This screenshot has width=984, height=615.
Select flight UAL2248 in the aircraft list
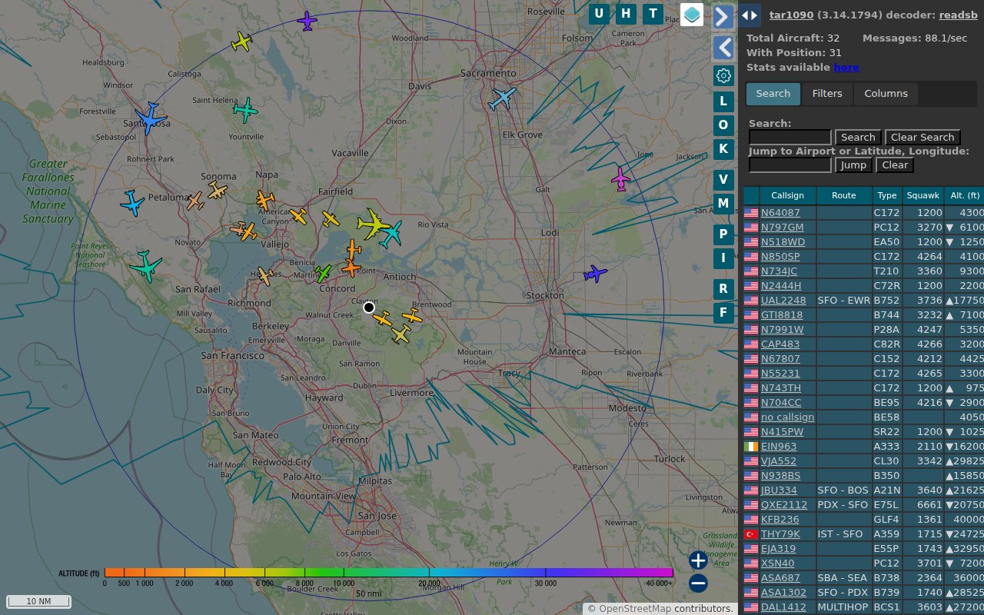(x=783, y=300)
